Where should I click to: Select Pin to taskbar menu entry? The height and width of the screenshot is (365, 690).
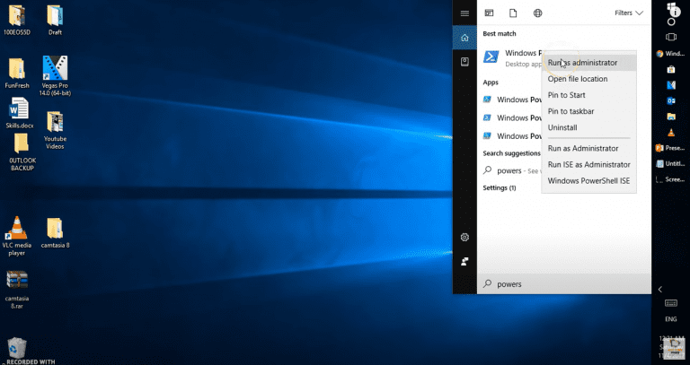571,111
